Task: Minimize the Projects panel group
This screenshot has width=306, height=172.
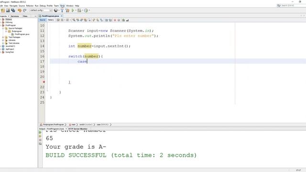Action: pyautogui.click(x=35, y=16)
